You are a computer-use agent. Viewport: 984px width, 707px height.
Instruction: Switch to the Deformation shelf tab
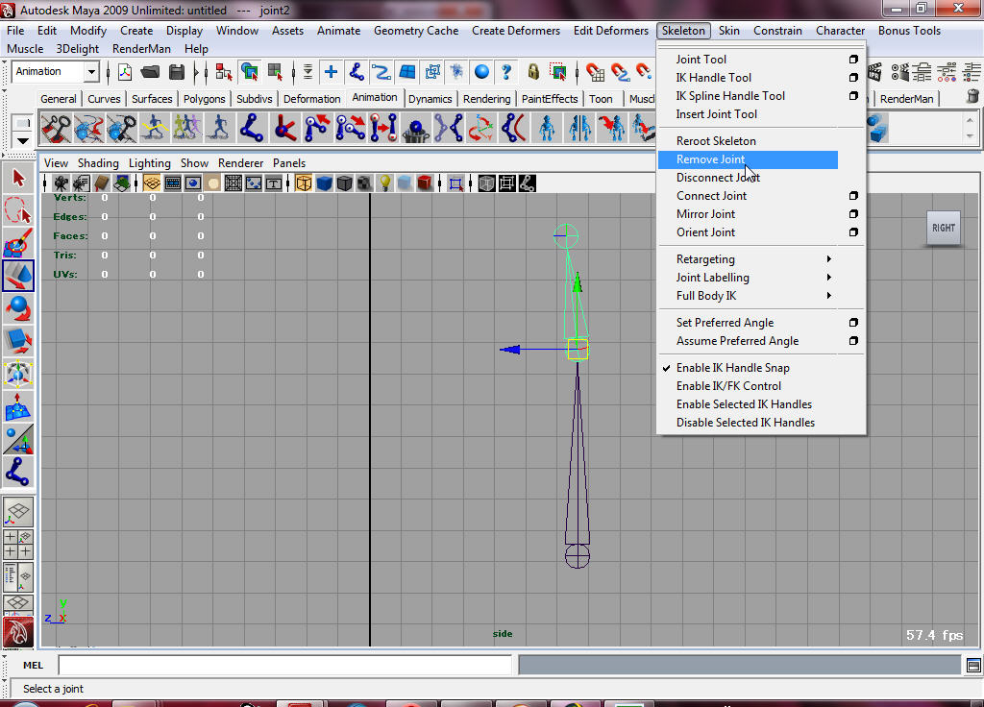coord(312,99)
